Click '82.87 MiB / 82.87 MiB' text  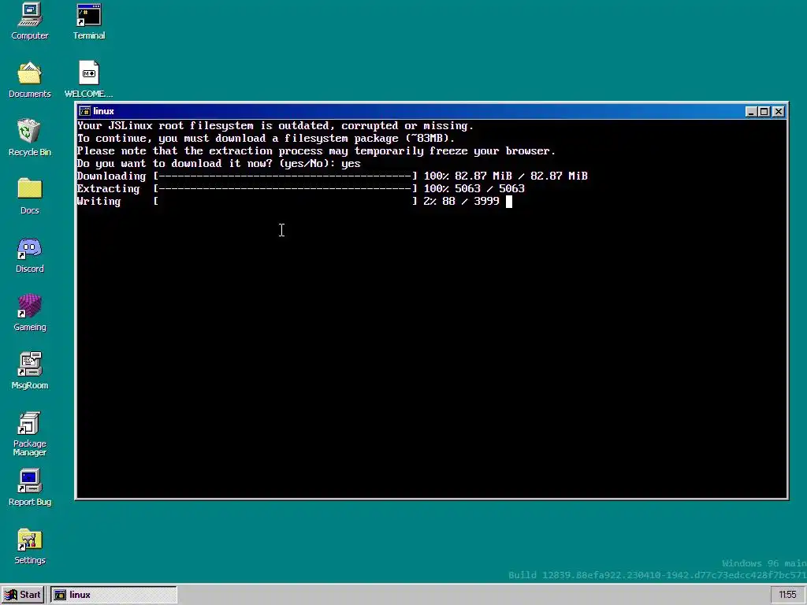click(x=521, y=176)
